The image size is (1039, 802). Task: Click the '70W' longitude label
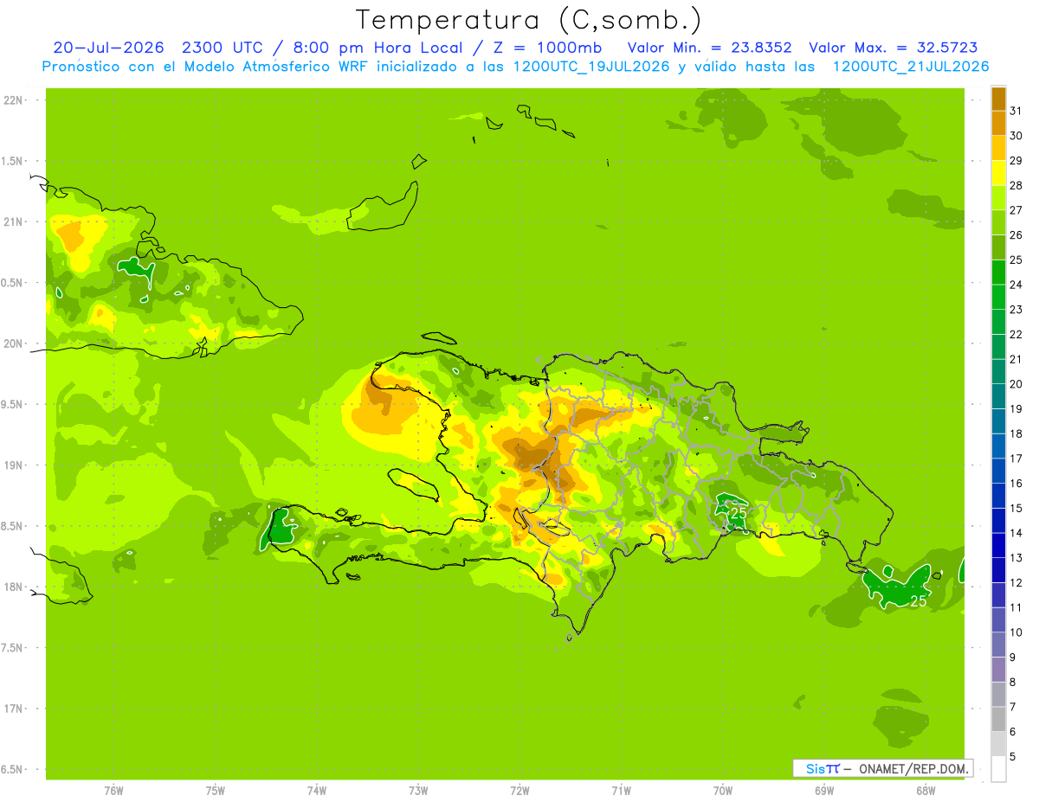point(723,791)
